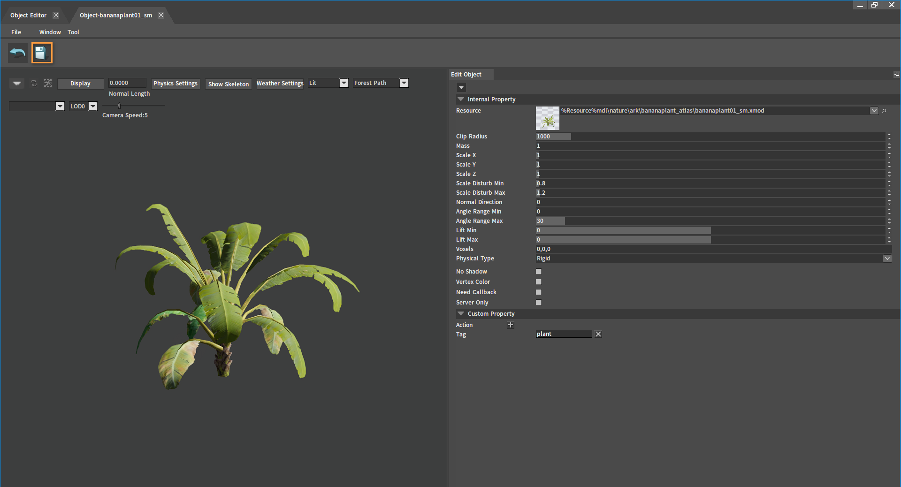The width and height of the screenshot is (901, 487).
Task: Check the Server Only option
Action: click(x=539, y=303)
